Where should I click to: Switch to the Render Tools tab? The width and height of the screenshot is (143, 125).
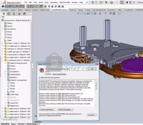tap(45, 10)
